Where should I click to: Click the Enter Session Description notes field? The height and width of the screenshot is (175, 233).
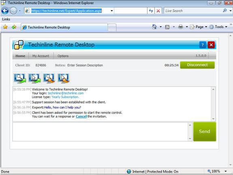coord(85,65)
